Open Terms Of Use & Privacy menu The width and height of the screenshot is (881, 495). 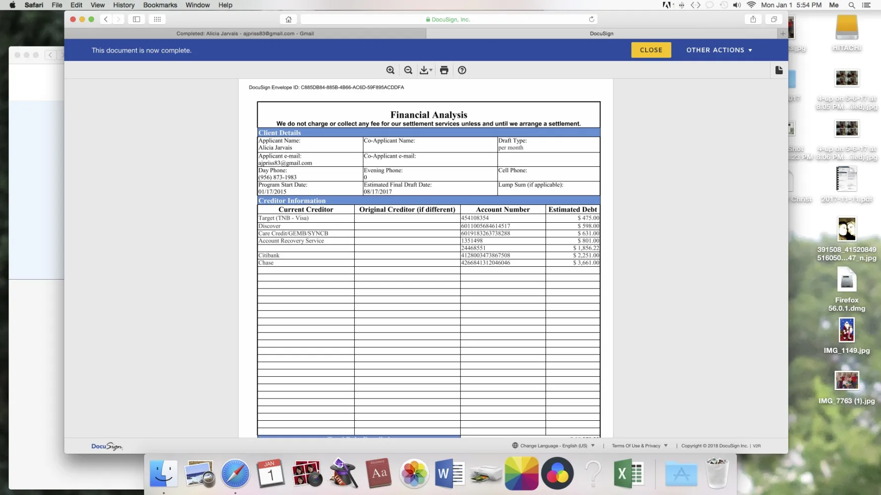(x=639, y=445)
